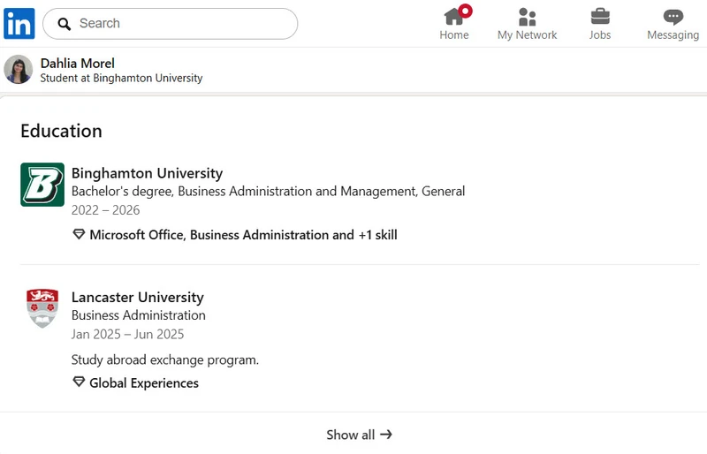Open Dahlia Morel's profile name
This screenshot has height=454, width=707.
[x=78, y=63]
